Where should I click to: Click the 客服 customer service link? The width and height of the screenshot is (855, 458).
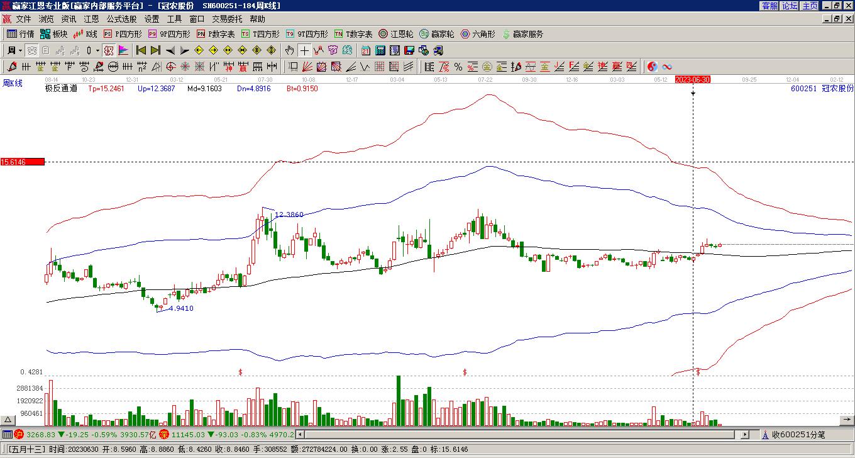pyautogui.click(x=769, y=6)
